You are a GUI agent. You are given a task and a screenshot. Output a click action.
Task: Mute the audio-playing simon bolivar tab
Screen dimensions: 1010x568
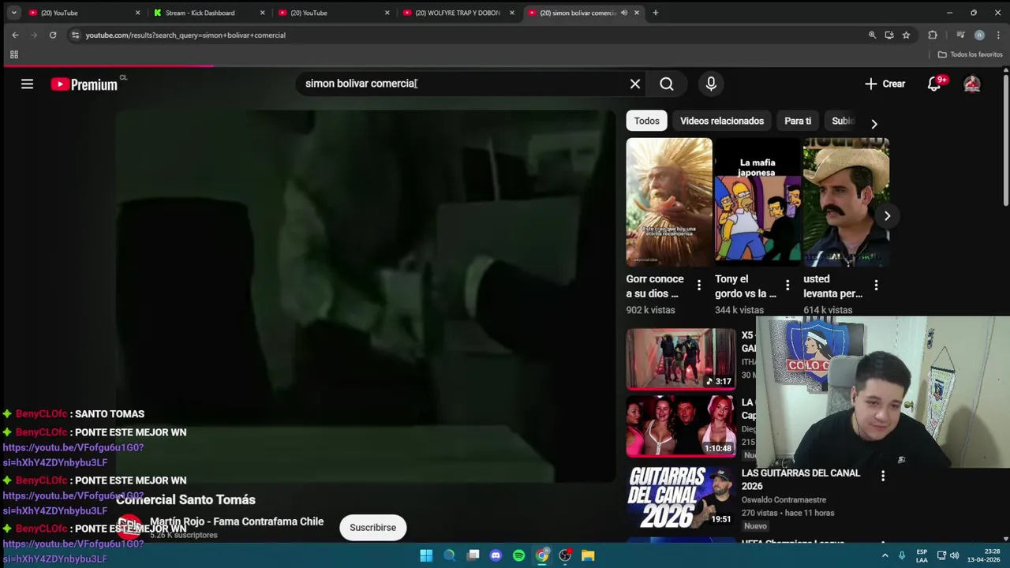tap(624, 13)
